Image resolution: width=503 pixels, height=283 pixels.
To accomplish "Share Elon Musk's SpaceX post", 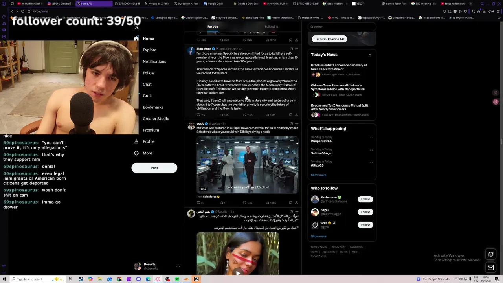I will [296, 115].
